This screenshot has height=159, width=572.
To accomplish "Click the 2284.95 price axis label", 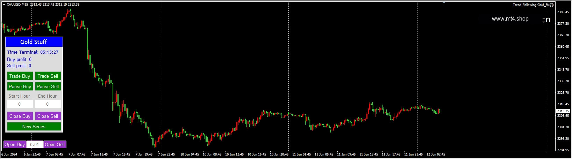I will click(x=563, y=150).
